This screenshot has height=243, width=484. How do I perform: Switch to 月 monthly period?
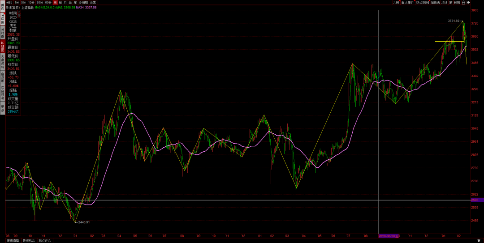[65, 3]
